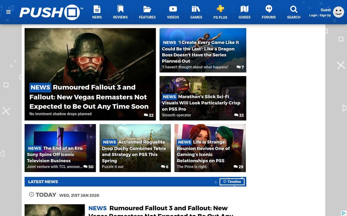Click 'Puzzle it out' subtitle
Screen dimensions: 347x216
tap(113, 167)
